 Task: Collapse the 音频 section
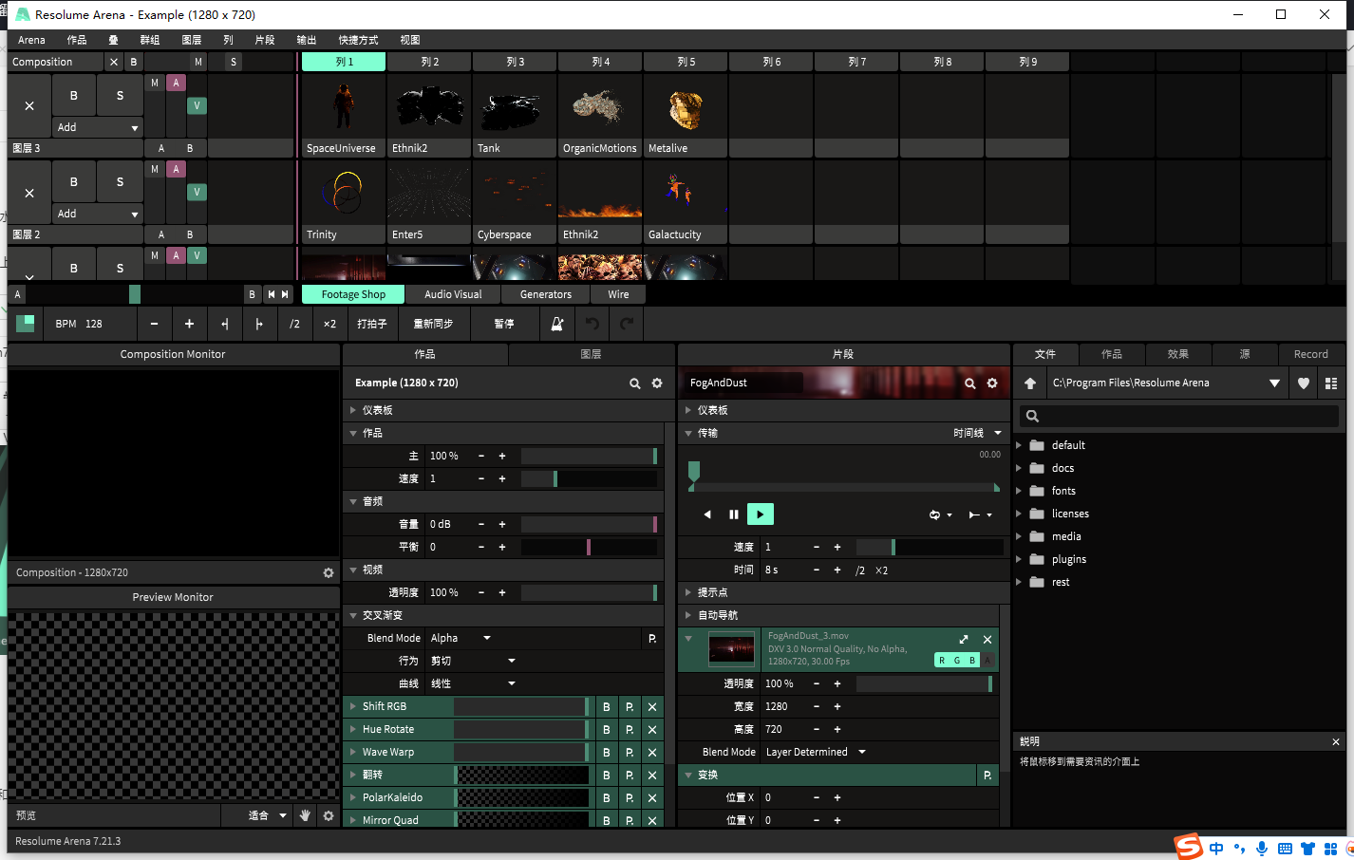pyautogui.click(x=353, y=502)
